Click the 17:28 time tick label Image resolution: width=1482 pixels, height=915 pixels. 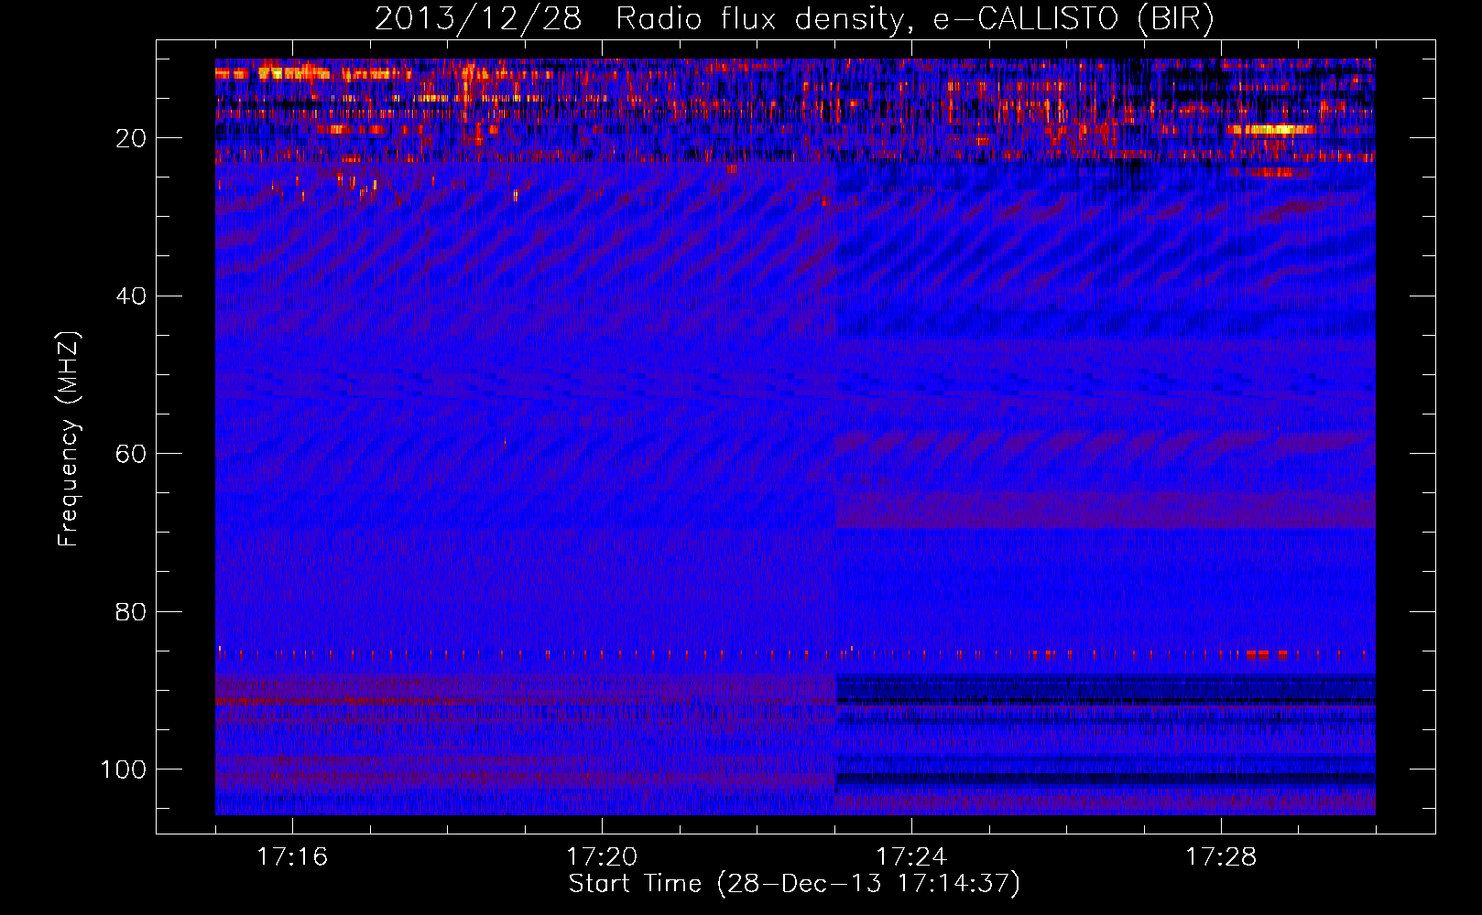(x=1221, y=857)
